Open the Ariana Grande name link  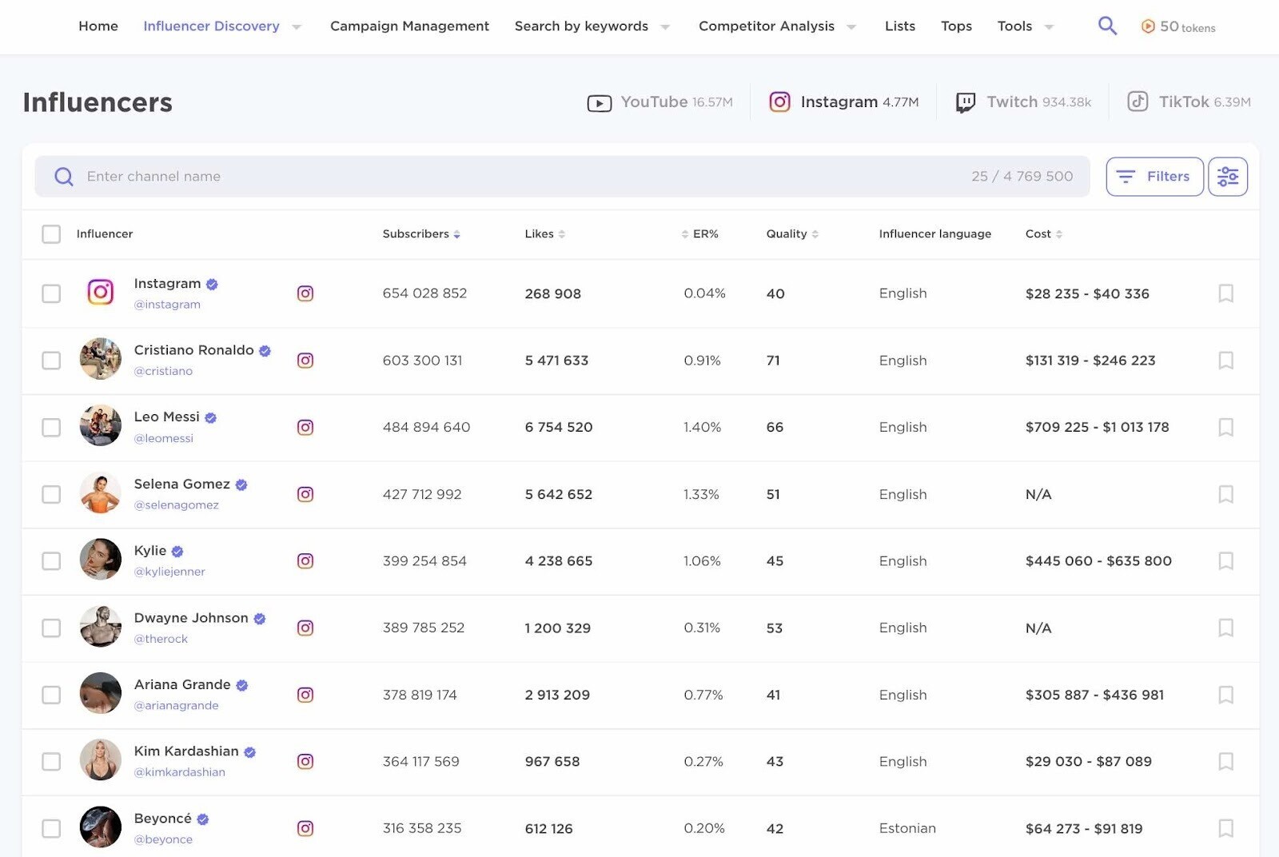(x=182, y=684)
